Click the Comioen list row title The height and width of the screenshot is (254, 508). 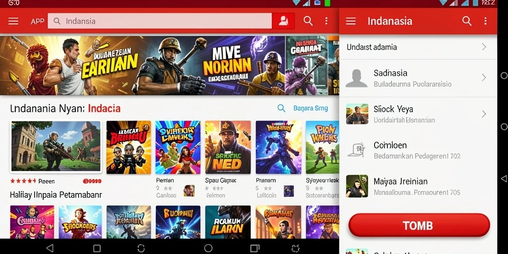click(390, 145)
